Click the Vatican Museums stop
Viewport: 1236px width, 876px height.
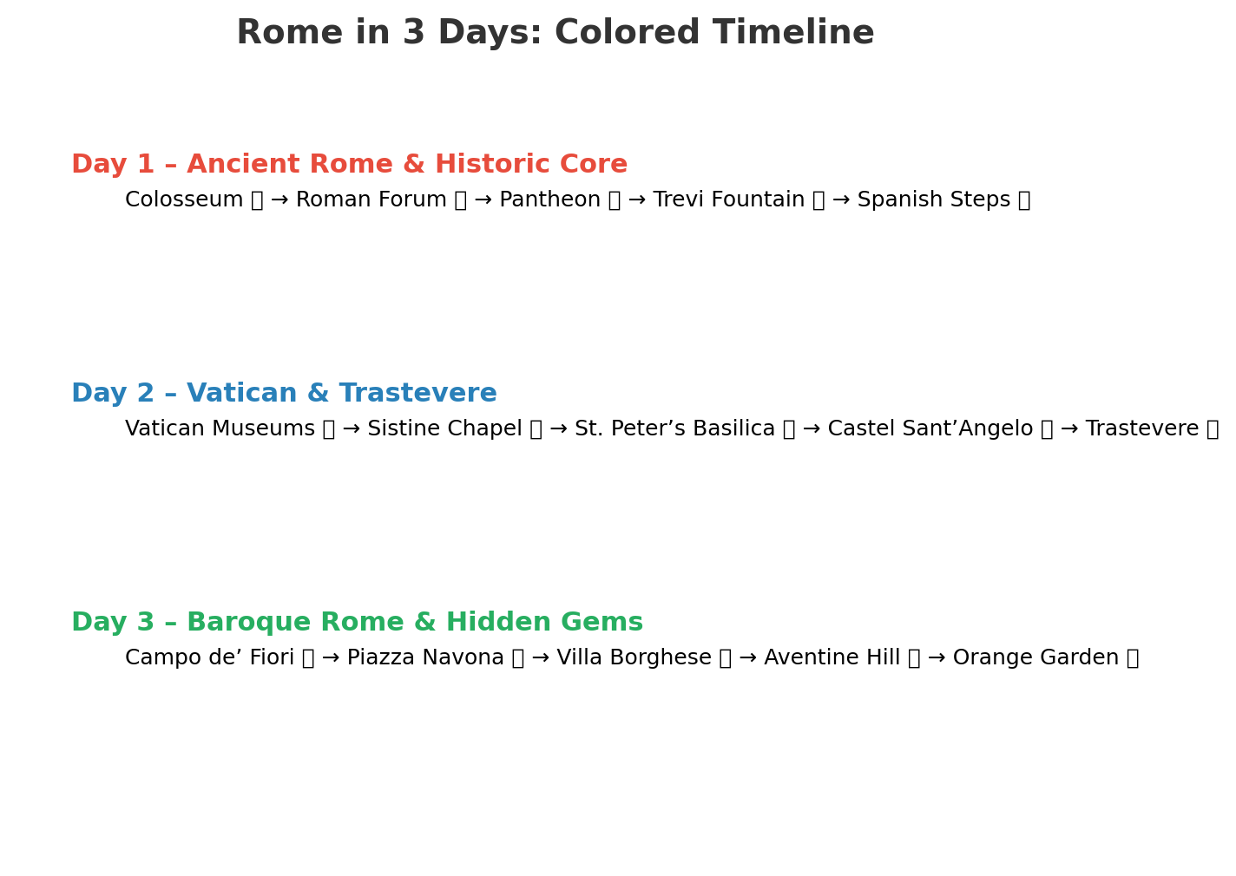[x=220, y=428]
